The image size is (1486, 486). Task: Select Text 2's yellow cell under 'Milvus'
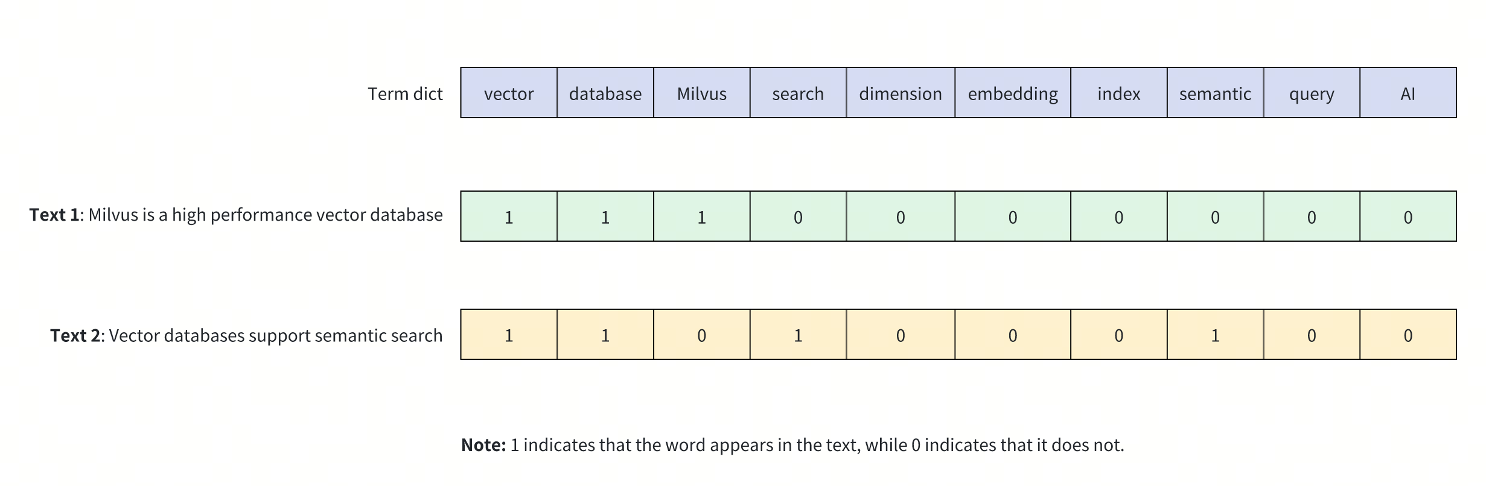click(x=702, y=335)
